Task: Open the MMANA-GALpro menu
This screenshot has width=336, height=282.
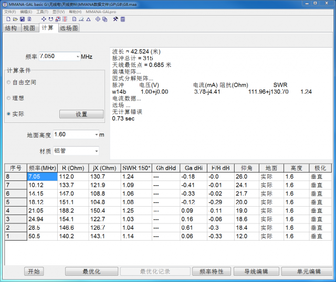Action: coord(101,12)
